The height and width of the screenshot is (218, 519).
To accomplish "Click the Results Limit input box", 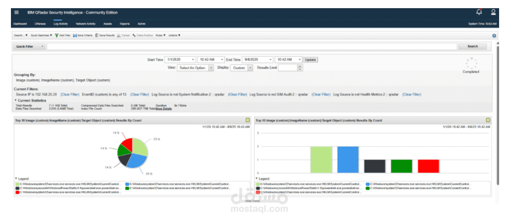I will 288,68.
